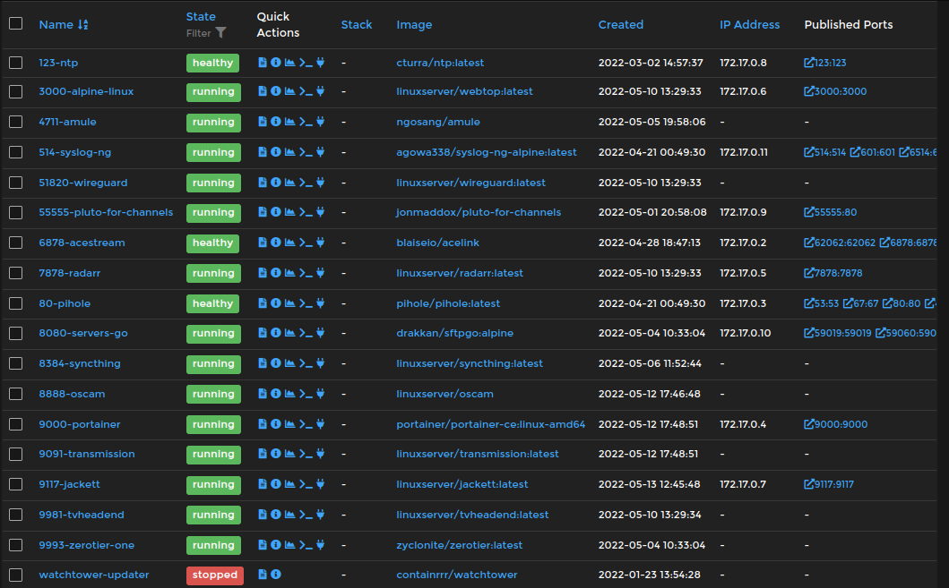Viewport: 949px width, 588px height.
Task: Open logs for 123-ntp container
Action: click(x=263, y=63)
